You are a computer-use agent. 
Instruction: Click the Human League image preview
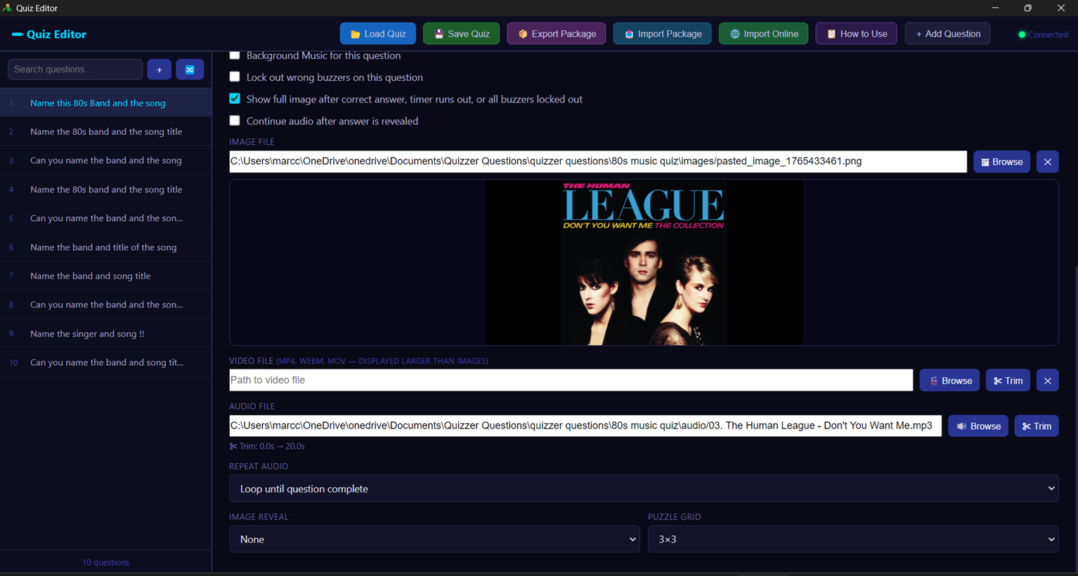tap(644, 263)
